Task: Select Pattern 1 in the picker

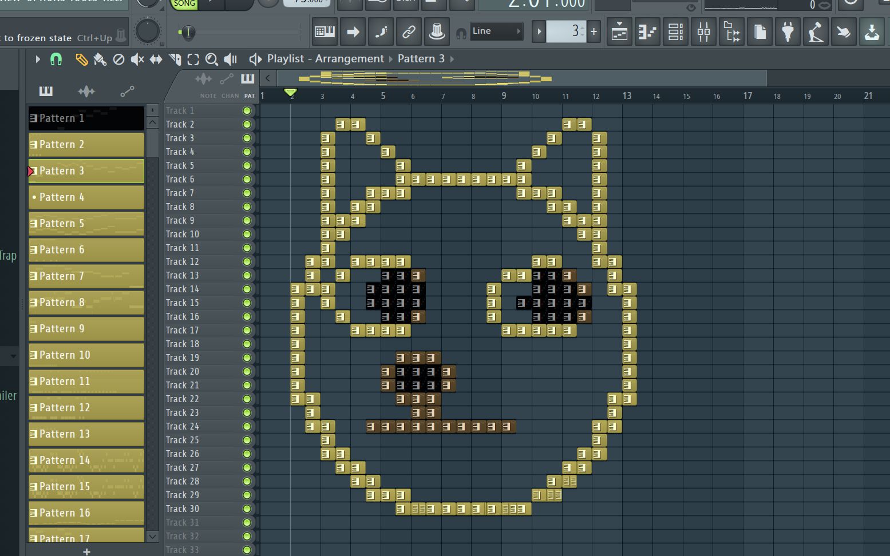Action: click(x=86, y=118)
